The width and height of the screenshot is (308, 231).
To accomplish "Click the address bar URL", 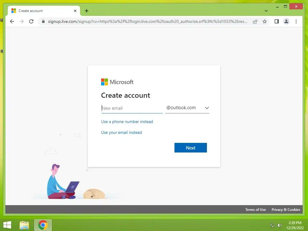I will 147,21.
